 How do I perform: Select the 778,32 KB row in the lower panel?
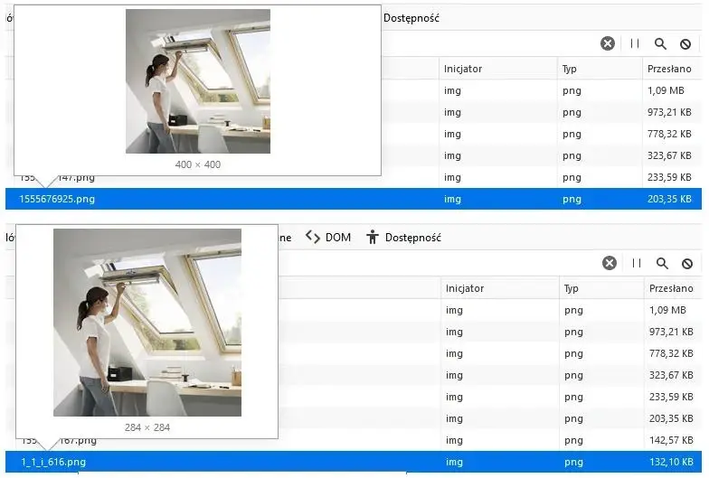(x=490, y=353)
